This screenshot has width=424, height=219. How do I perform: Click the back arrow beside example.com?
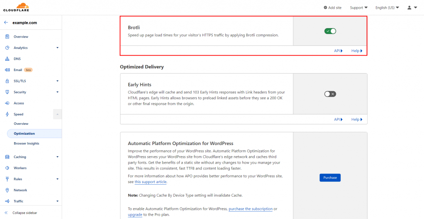[x=6, y=23]
